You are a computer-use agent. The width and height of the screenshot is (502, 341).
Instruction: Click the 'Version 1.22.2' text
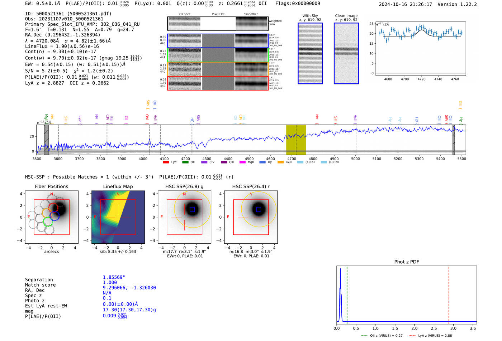457,4
